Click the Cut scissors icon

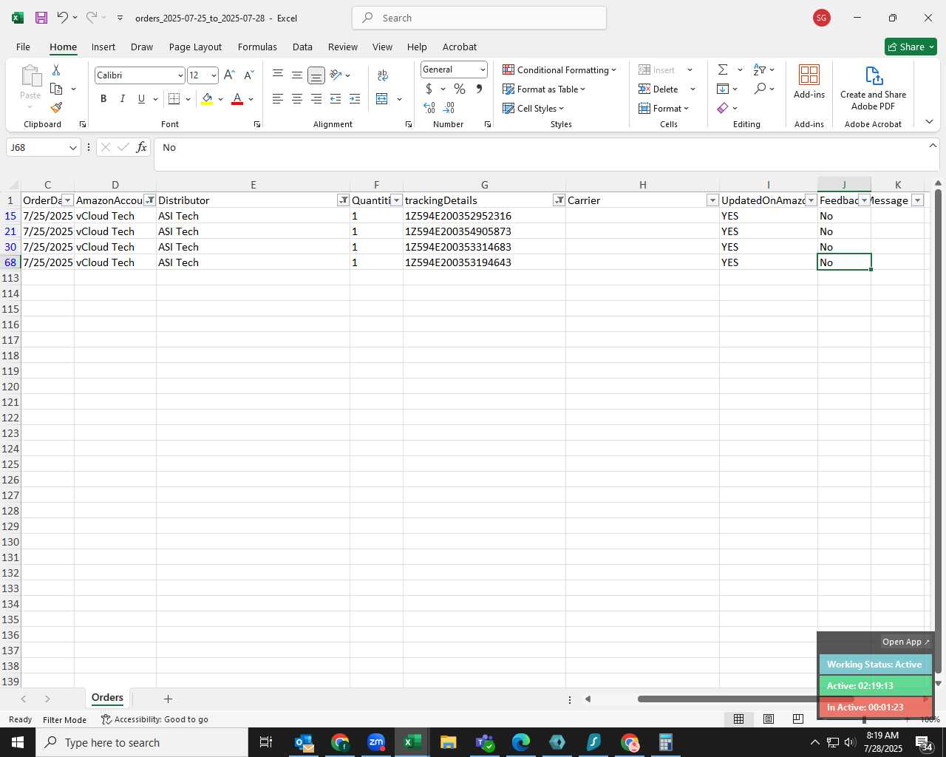click(x=56, y=69)
